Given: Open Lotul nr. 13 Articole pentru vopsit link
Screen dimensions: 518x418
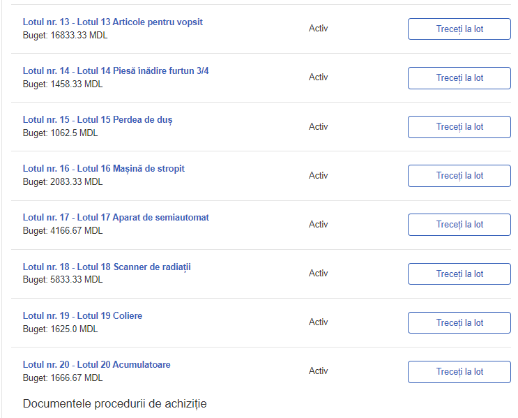Looking at the screenshot, I should pyautogui.click(x=113, y=22).
